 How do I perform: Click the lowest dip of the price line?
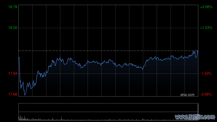click(x=25, y=95)
